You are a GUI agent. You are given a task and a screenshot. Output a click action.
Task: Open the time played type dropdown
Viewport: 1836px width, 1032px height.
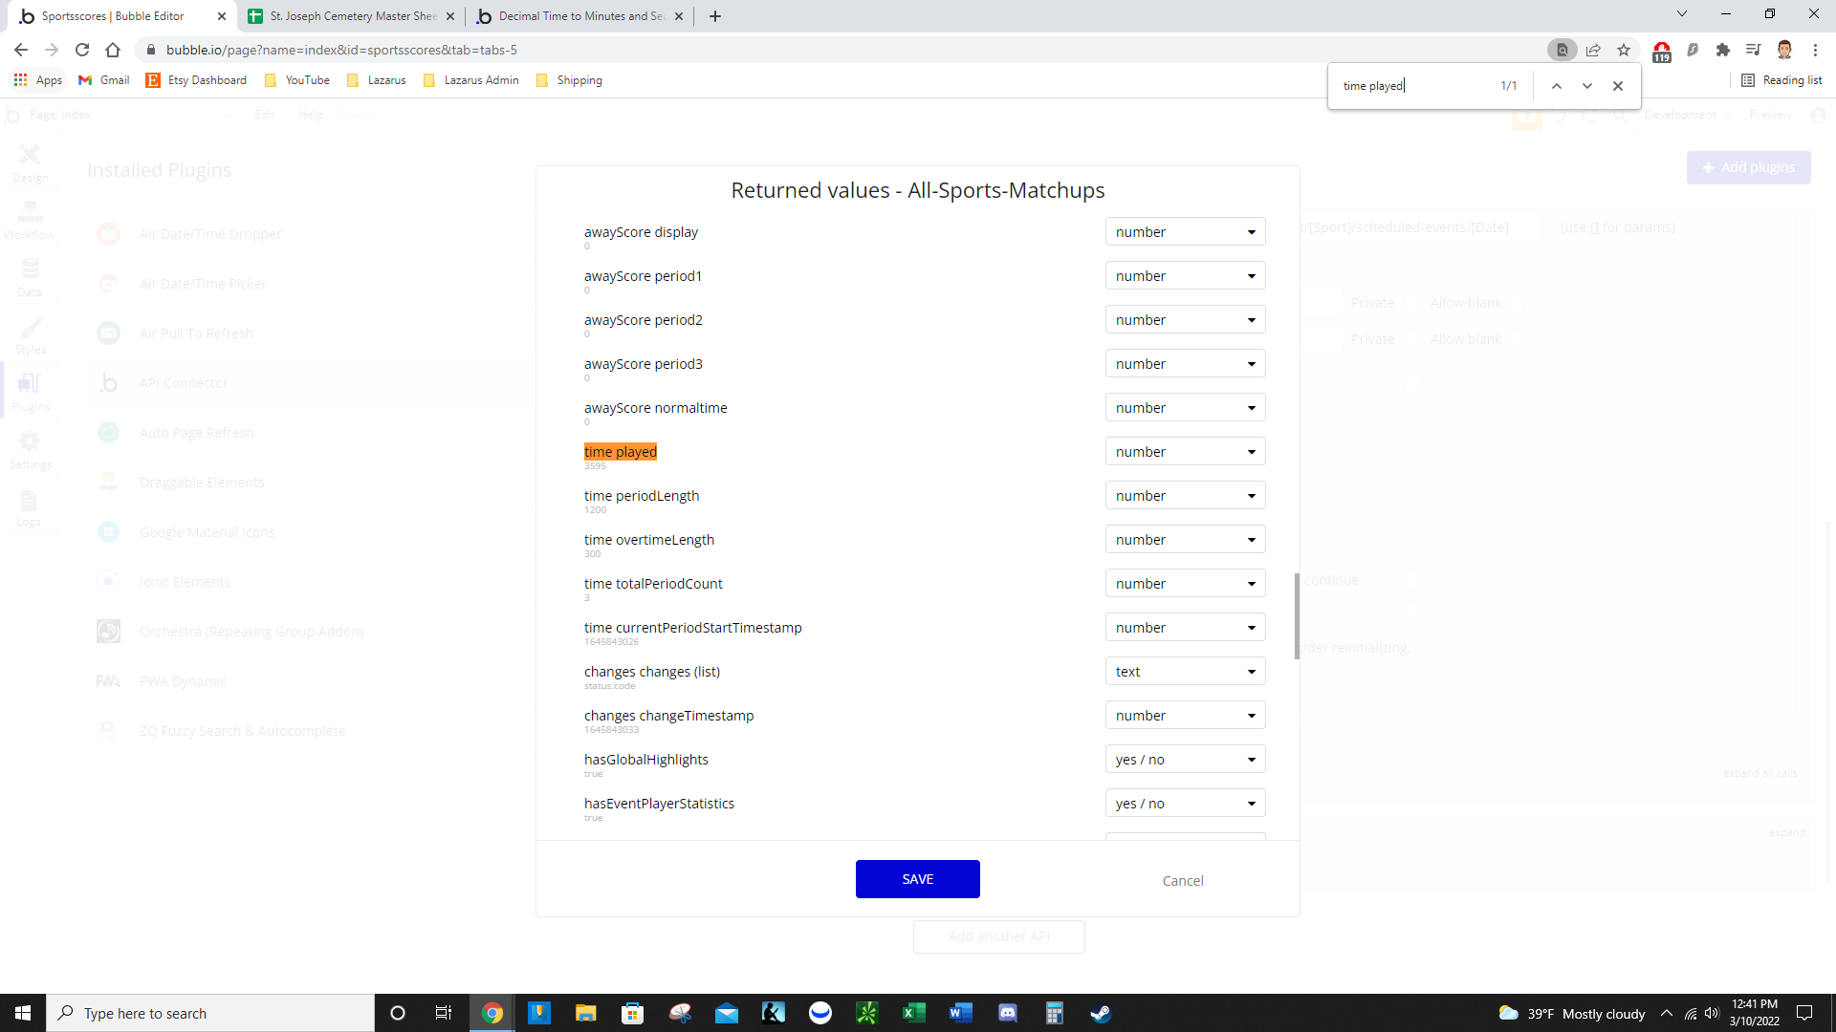coord(1185,452)
